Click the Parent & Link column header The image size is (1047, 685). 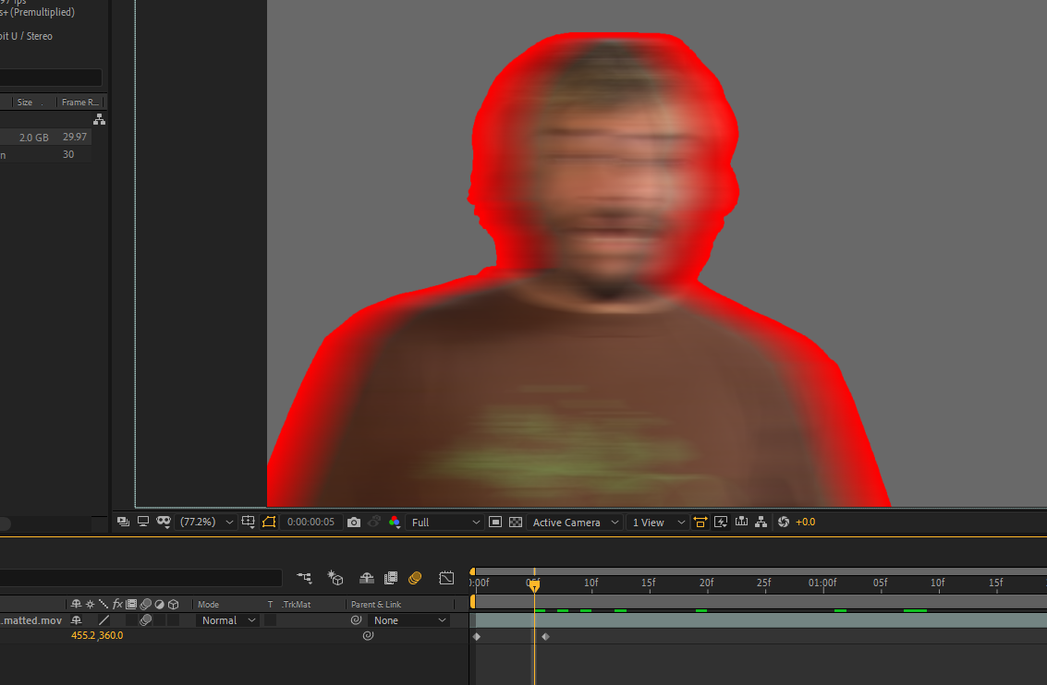pos(376,605)
